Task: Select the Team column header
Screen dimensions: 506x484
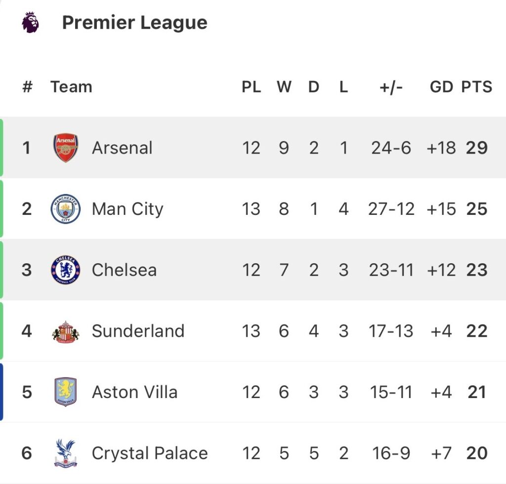Action: pyautogui.click(x=71, y=87)
